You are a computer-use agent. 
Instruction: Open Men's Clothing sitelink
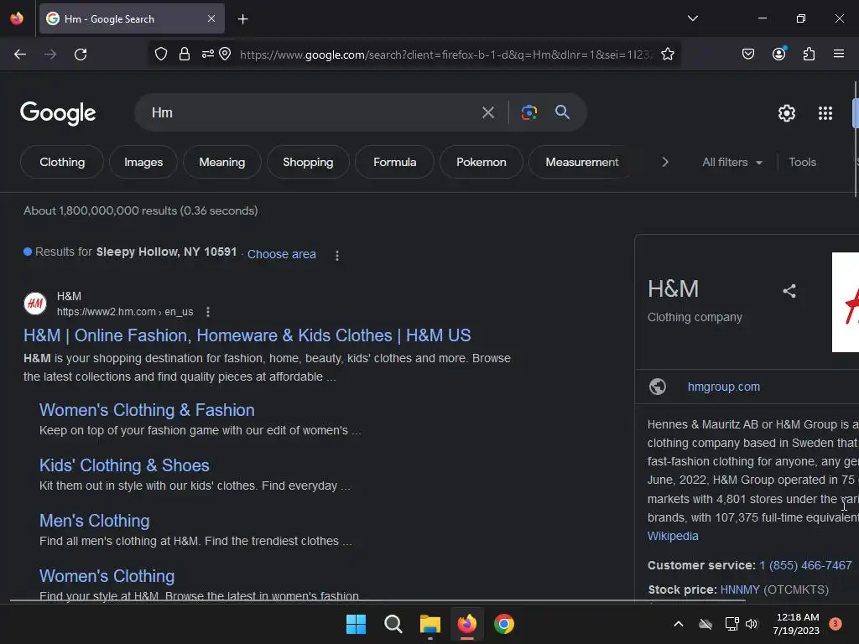[x=94, y=520]
